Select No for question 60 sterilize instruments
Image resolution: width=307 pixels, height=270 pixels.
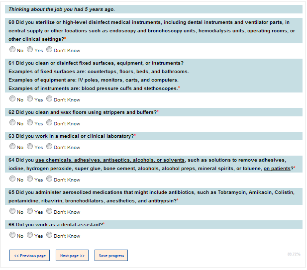tap(12, 50)
